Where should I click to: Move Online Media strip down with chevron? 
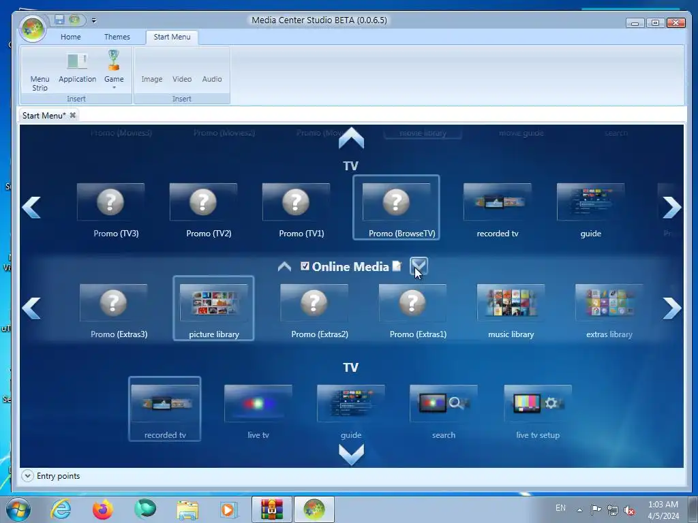[x=419, y=266]
